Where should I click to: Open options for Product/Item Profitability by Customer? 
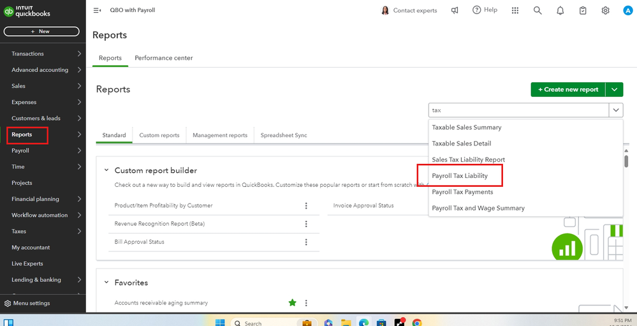tap(306, 205)
